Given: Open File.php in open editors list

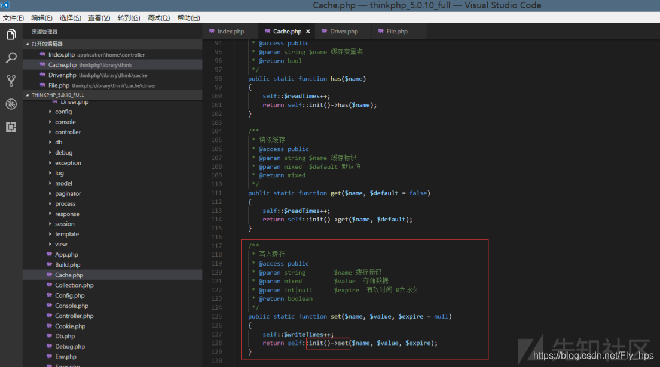Looking at the screenshot, I should coord(112,85).
